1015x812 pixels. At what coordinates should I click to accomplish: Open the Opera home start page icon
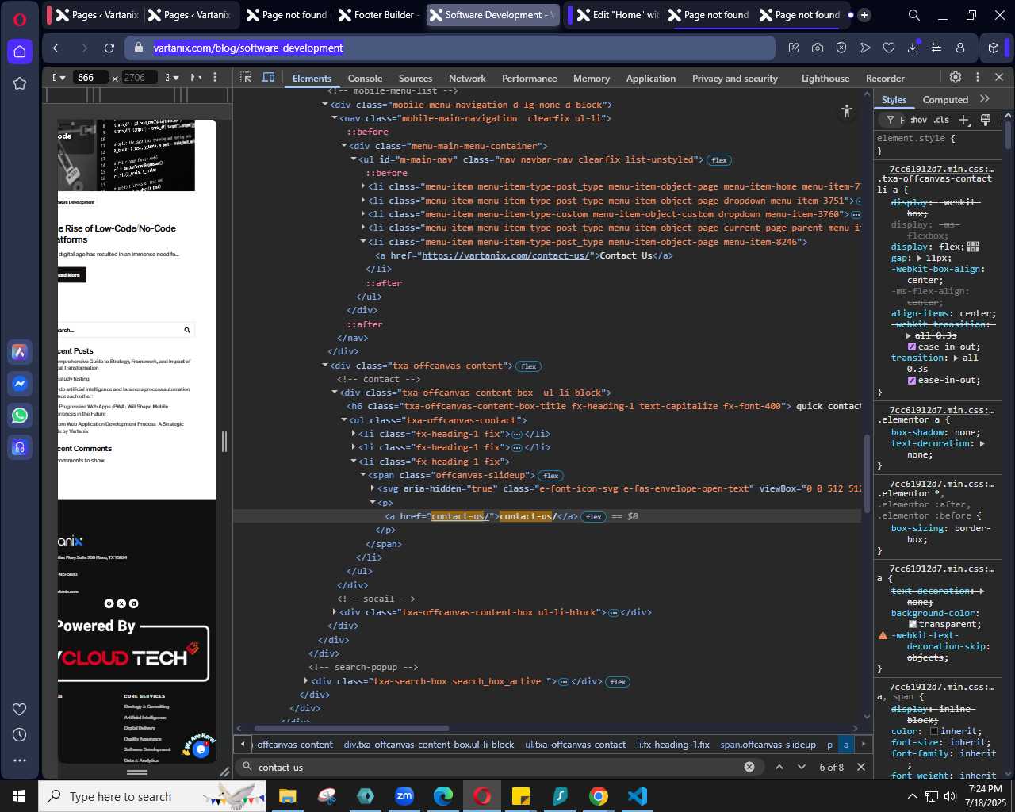20,52
